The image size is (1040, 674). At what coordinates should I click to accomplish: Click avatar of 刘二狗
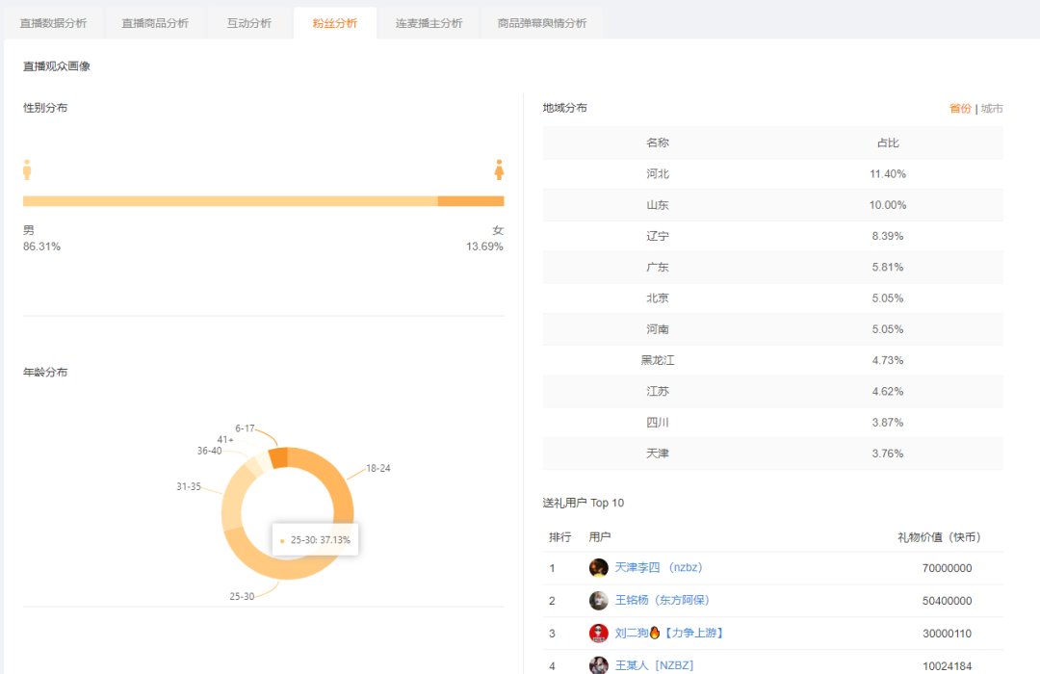click(598, 633)
